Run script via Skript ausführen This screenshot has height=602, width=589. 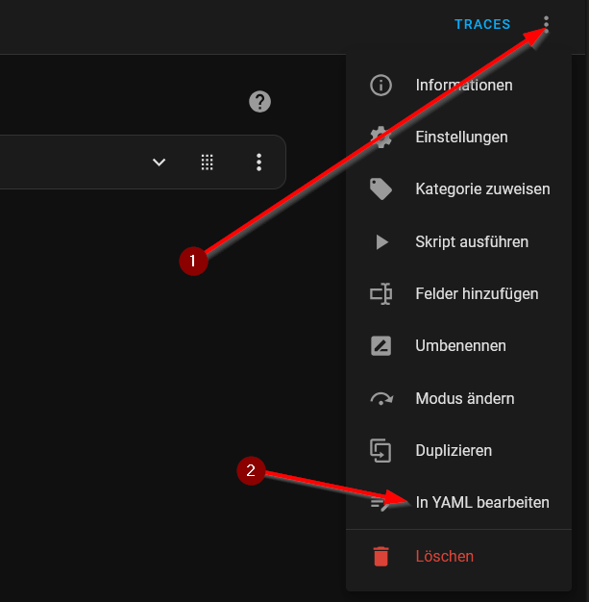(x=458, y=242)
